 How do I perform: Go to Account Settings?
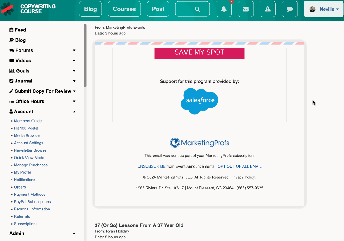click(28, 143)
